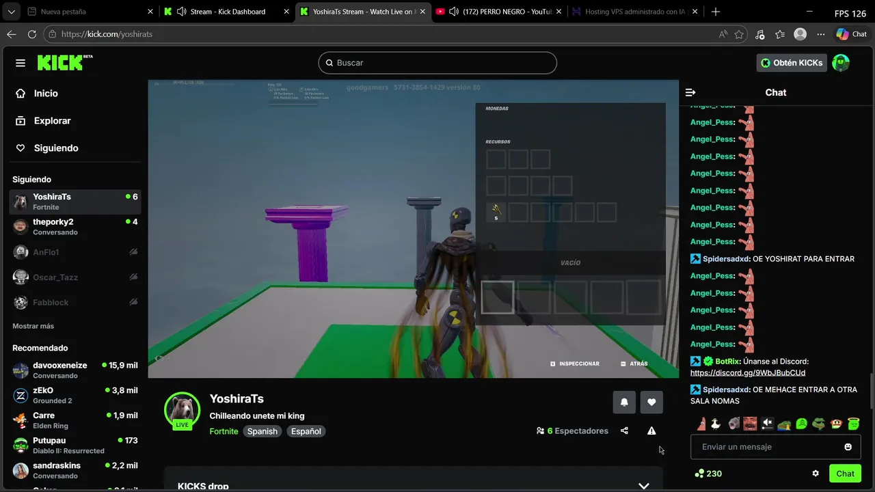Screen dimensions: 875x492
Task: Click in the Buscar search field
Action: (437, 63)
